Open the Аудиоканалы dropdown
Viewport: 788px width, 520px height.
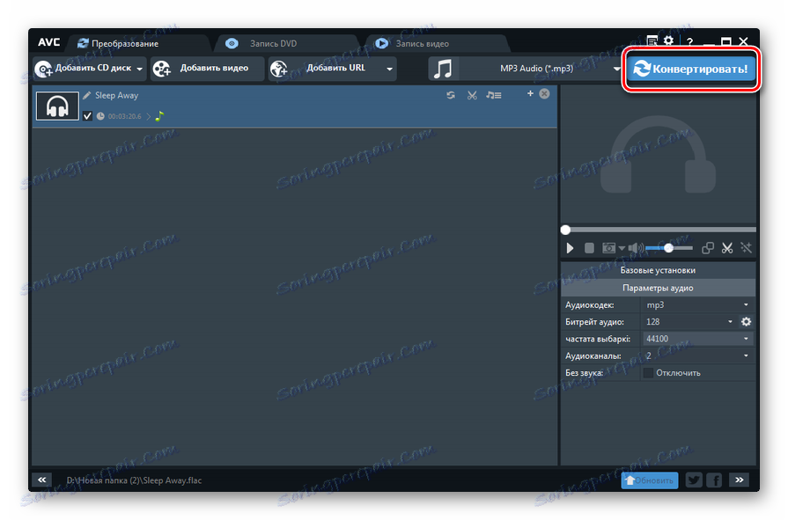[x=696, y=356]
